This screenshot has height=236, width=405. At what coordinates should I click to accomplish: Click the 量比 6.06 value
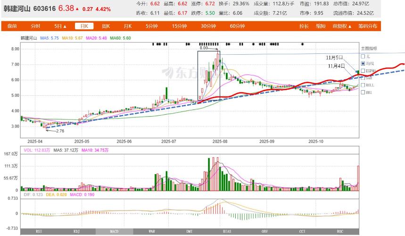coord(237,13)
